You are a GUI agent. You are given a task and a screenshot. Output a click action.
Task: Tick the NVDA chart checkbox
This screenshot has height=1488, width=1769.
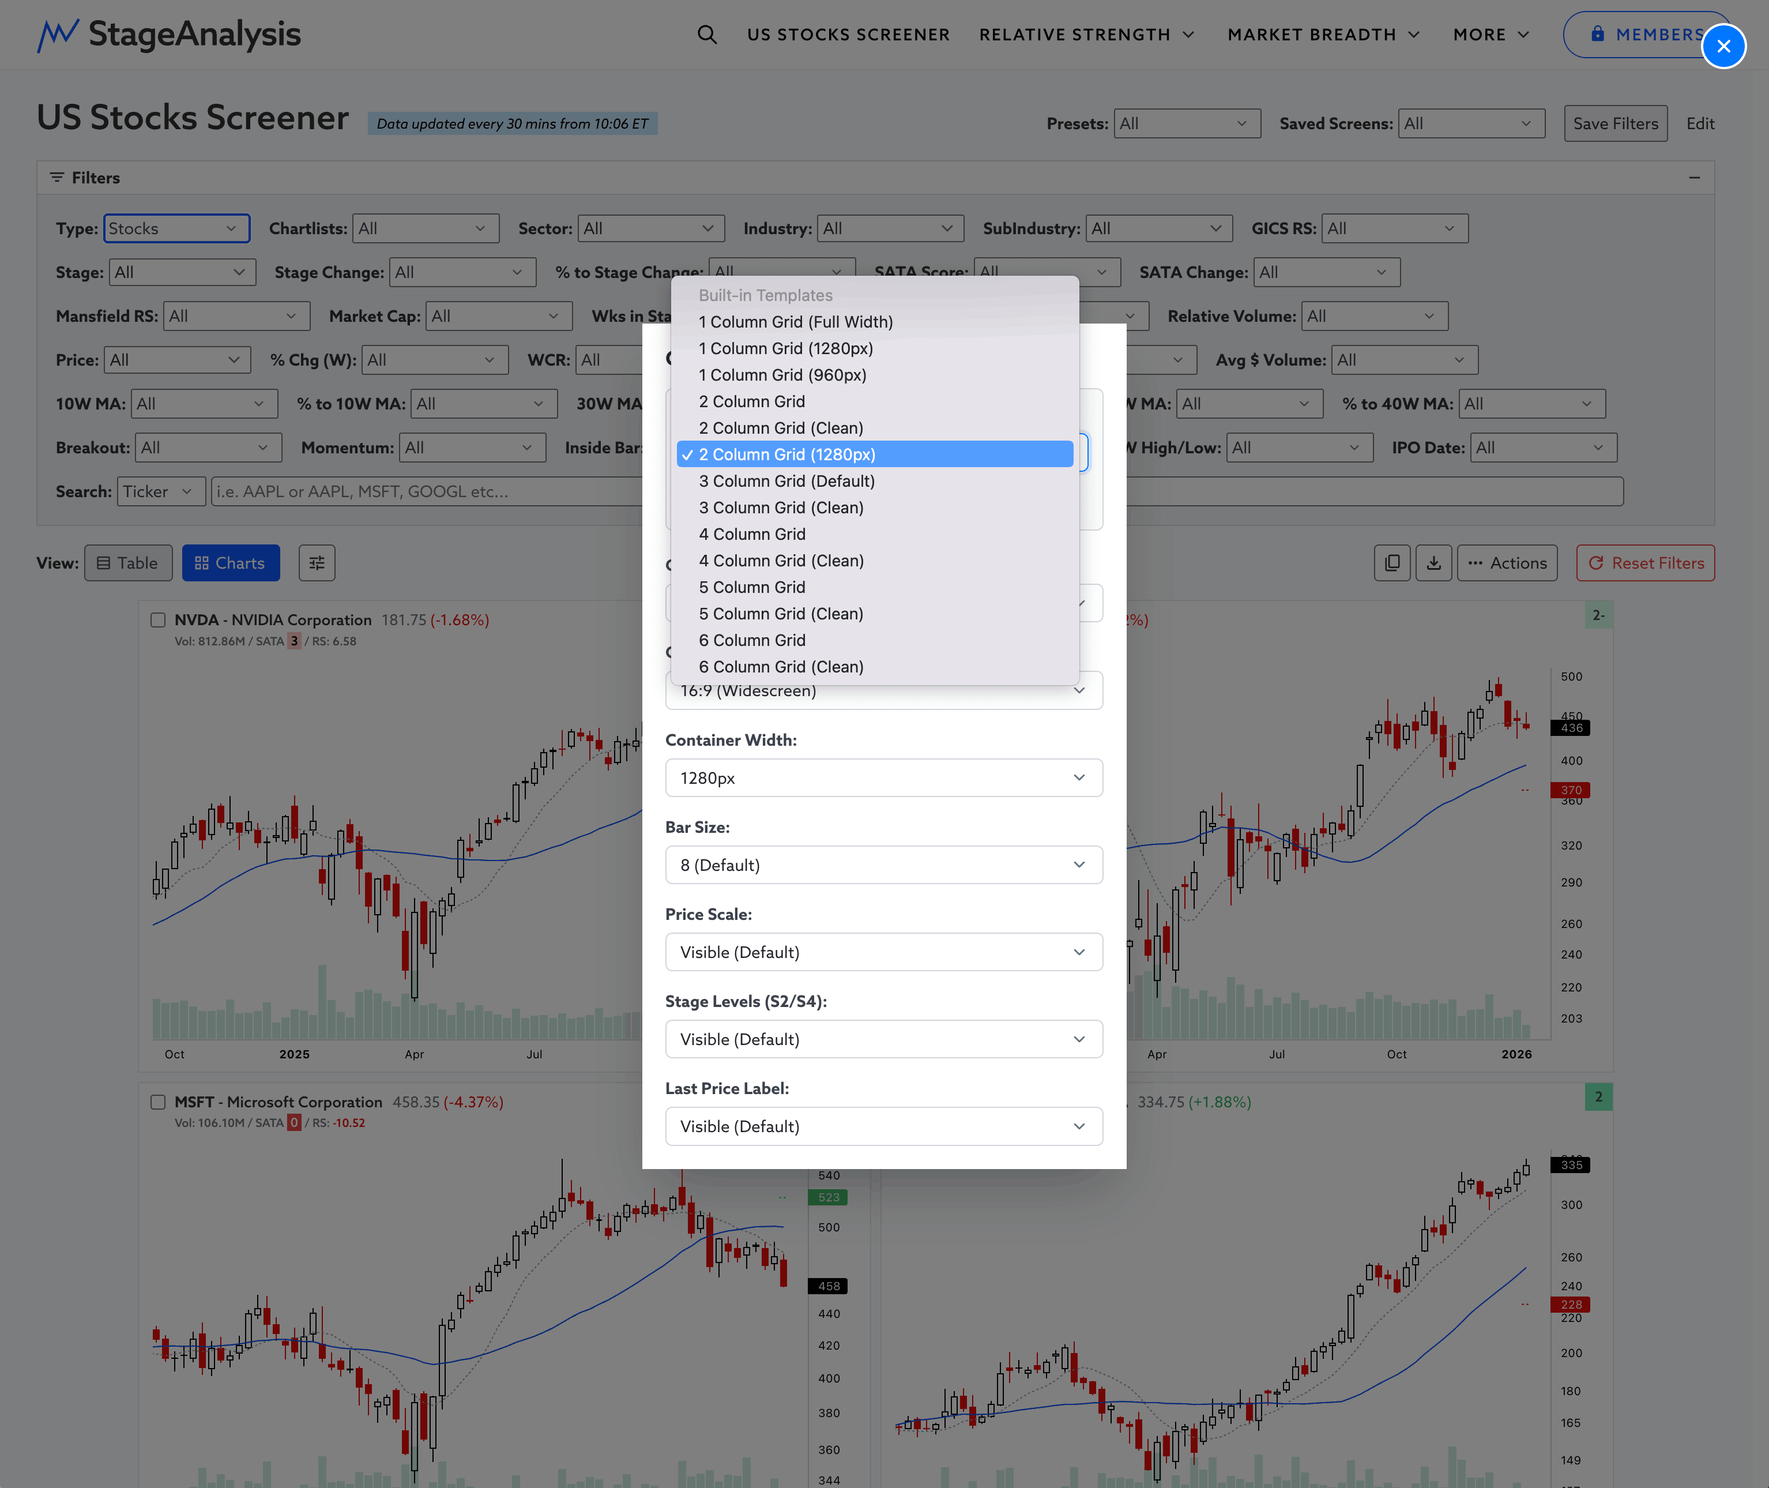[157, 620]
